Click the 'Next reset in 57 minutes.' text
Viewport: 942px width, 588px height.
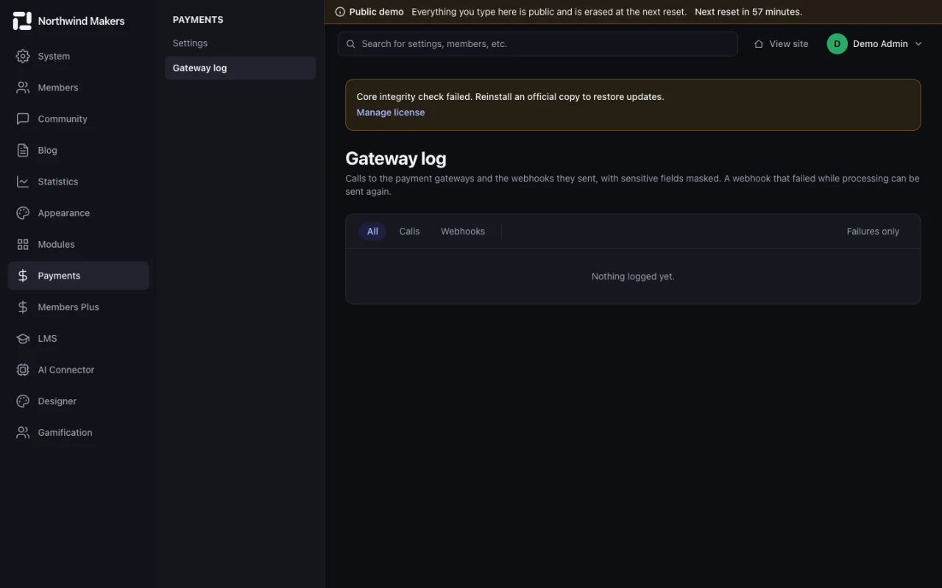click(x=748, y=12)
